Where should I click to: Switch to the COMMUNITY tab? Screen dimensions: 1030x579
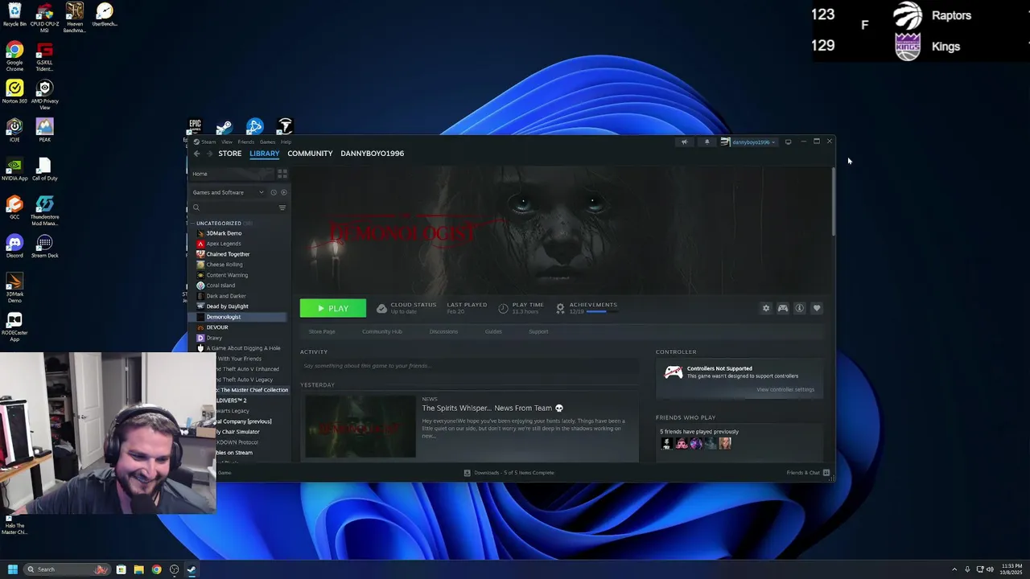(310, 154)
